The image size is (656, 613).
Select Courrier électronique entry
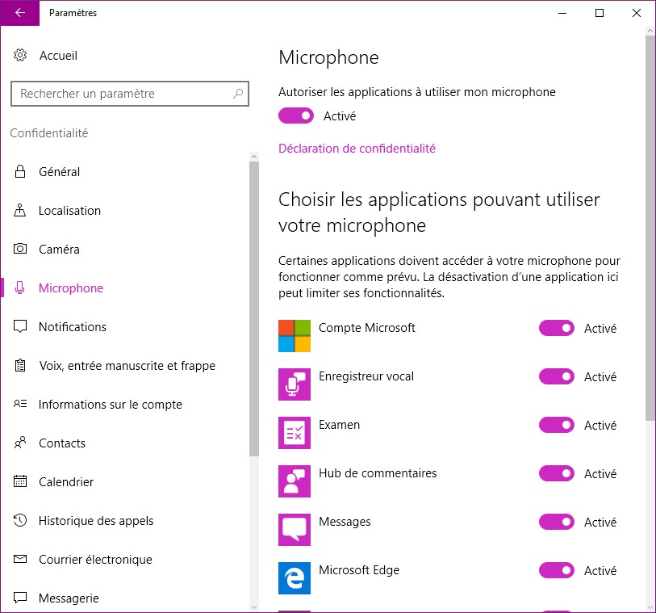[125, 560]
